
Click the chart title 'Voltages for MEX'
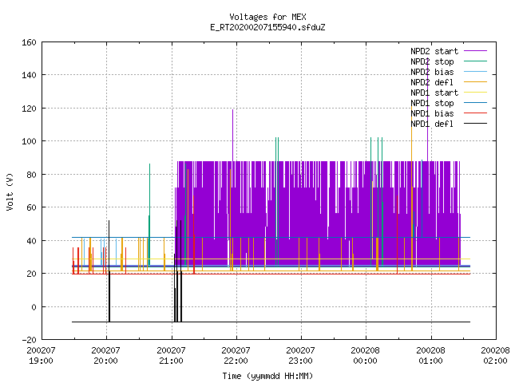pos(267,17)
